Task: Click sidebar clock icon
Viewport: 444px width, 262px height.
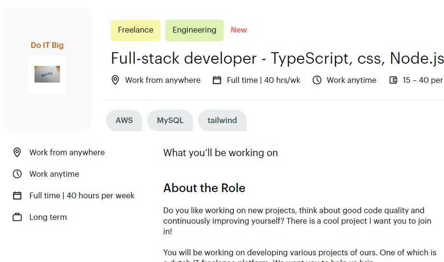Action: click(17, 174)
